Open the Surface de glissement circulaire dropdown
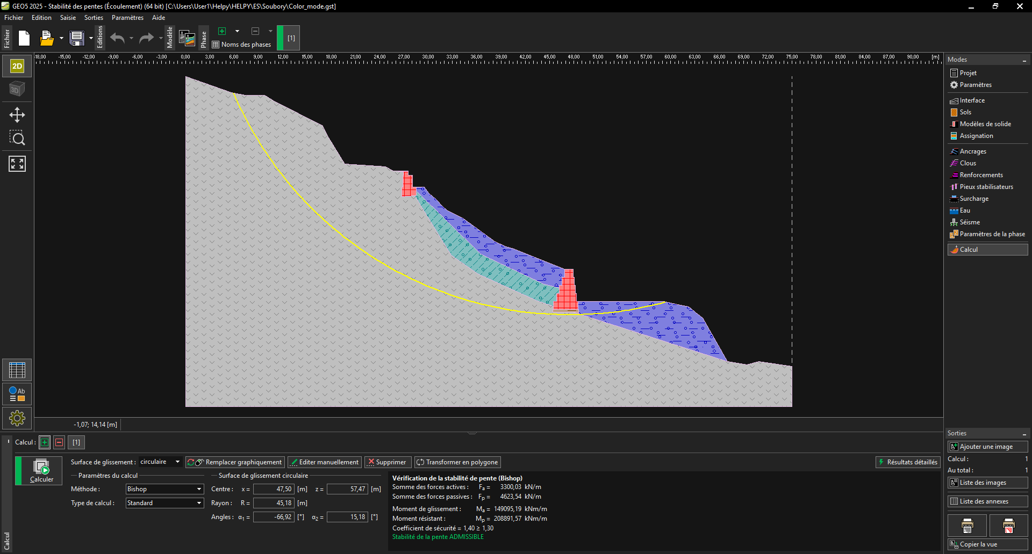 click(160, 462)
